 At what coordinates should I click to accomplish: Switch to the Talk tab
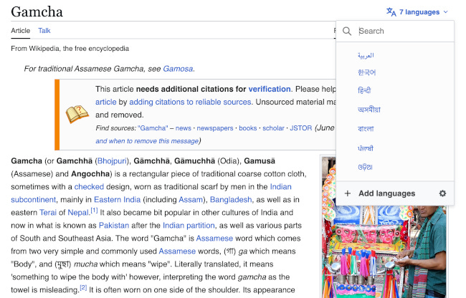point(44,31)
